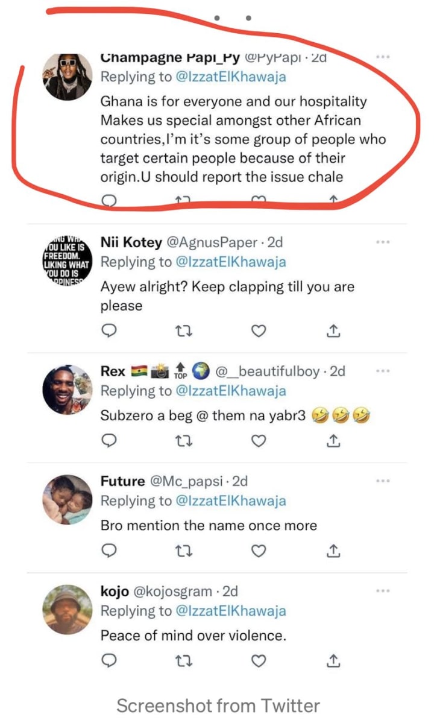
Task: Reply to Rex's Subzero tweet
Action: [108, 441]
